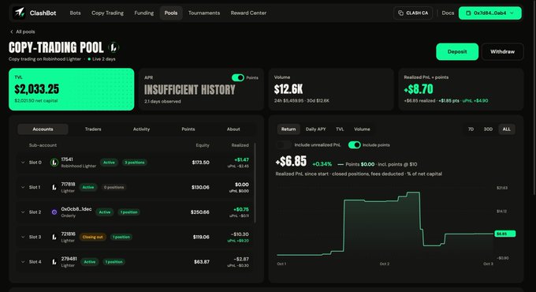Select the TVL chart tab

click(x=340, y=129)
